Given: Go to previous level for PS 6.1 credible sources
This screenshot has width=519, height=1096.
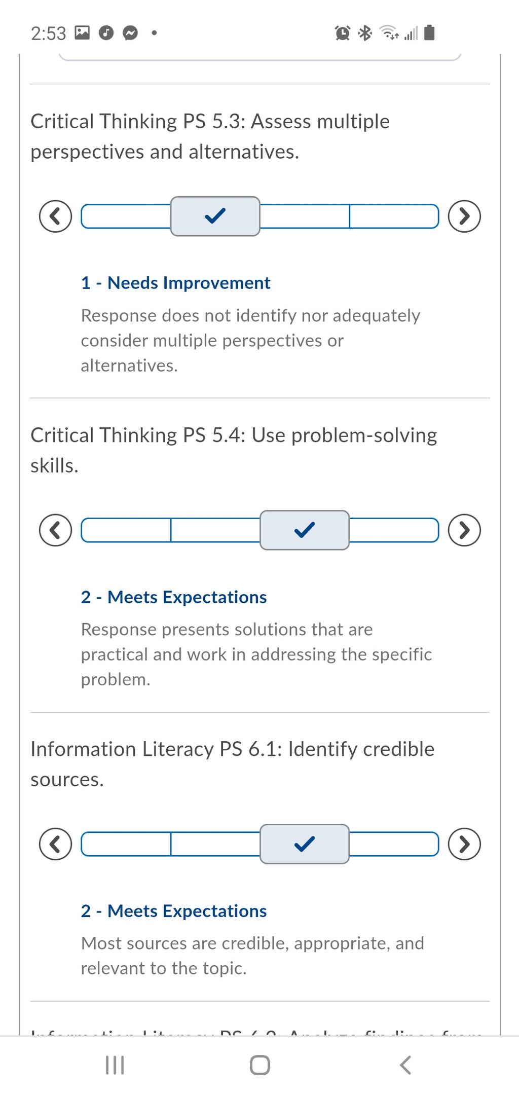Looking at the screenshot, I should click(x=55, y=844).
